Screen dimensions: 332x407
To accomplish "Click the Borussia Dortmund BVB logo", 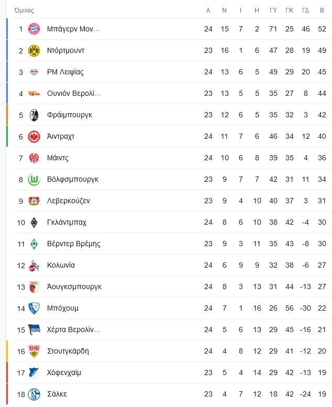I will click(x=34, y=50).
